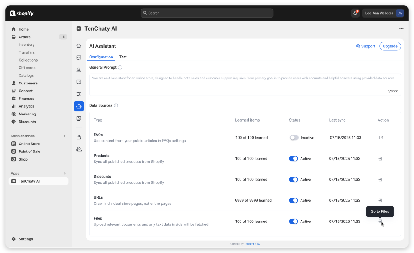This screenshot has width=414, height=253.
Task: Open the question-mark help bubble icon
Action: pyautogui.click(x=79, y=82)
